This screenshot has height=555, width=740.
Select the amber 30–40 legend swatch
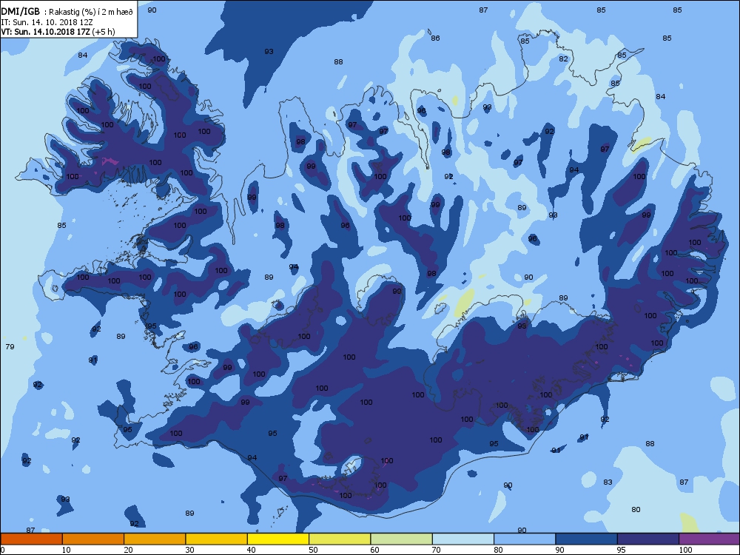(217, 539)
